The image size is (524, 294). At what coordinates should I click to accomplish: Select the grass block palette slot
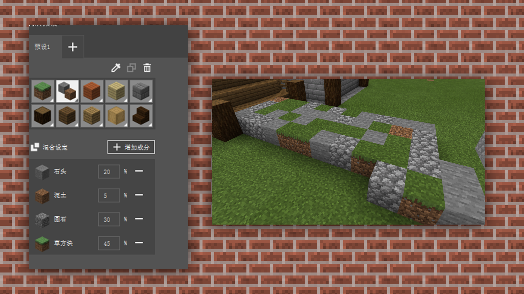43,91
